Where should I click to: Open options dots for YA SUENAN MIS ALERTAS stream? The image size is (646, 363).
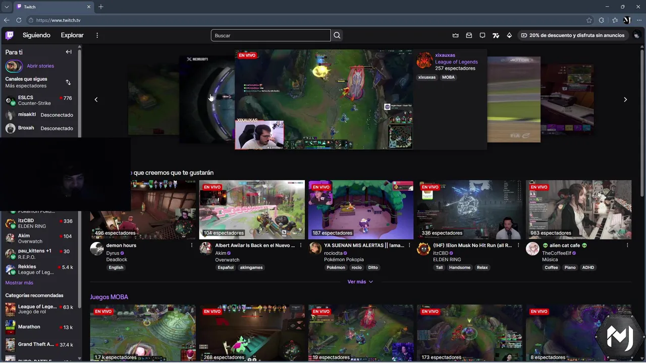point(410,246)
